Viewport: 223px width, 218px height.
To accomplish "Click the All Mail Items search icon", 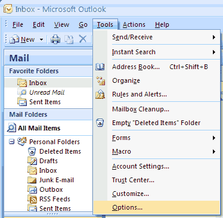I will pyautogui.click(x=11, y=127).
